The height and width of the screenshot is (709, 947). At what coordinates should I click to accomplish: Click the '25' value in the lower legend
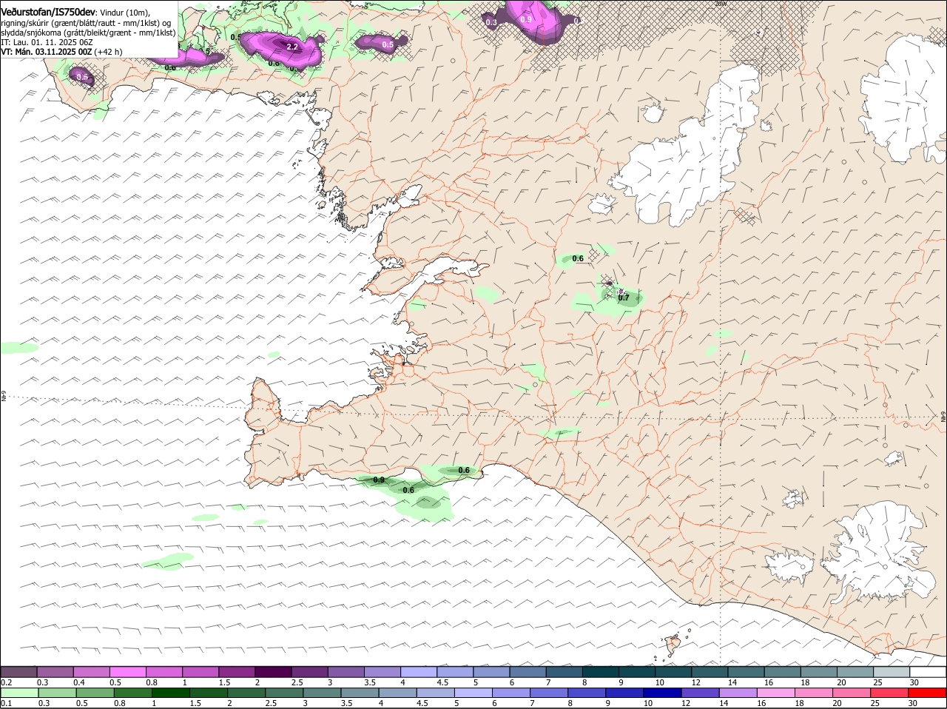tap(876, 703)
